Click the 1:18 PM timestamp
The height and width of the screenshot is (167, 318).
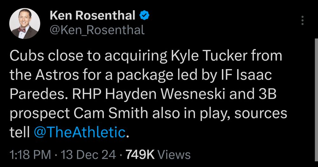[30, 155]
